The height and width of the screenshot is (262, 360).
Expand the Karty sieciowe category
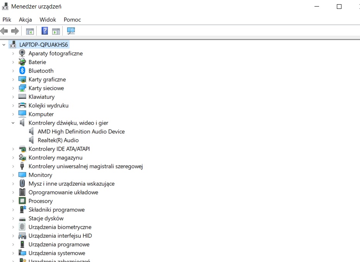click(x=13, y=88)
